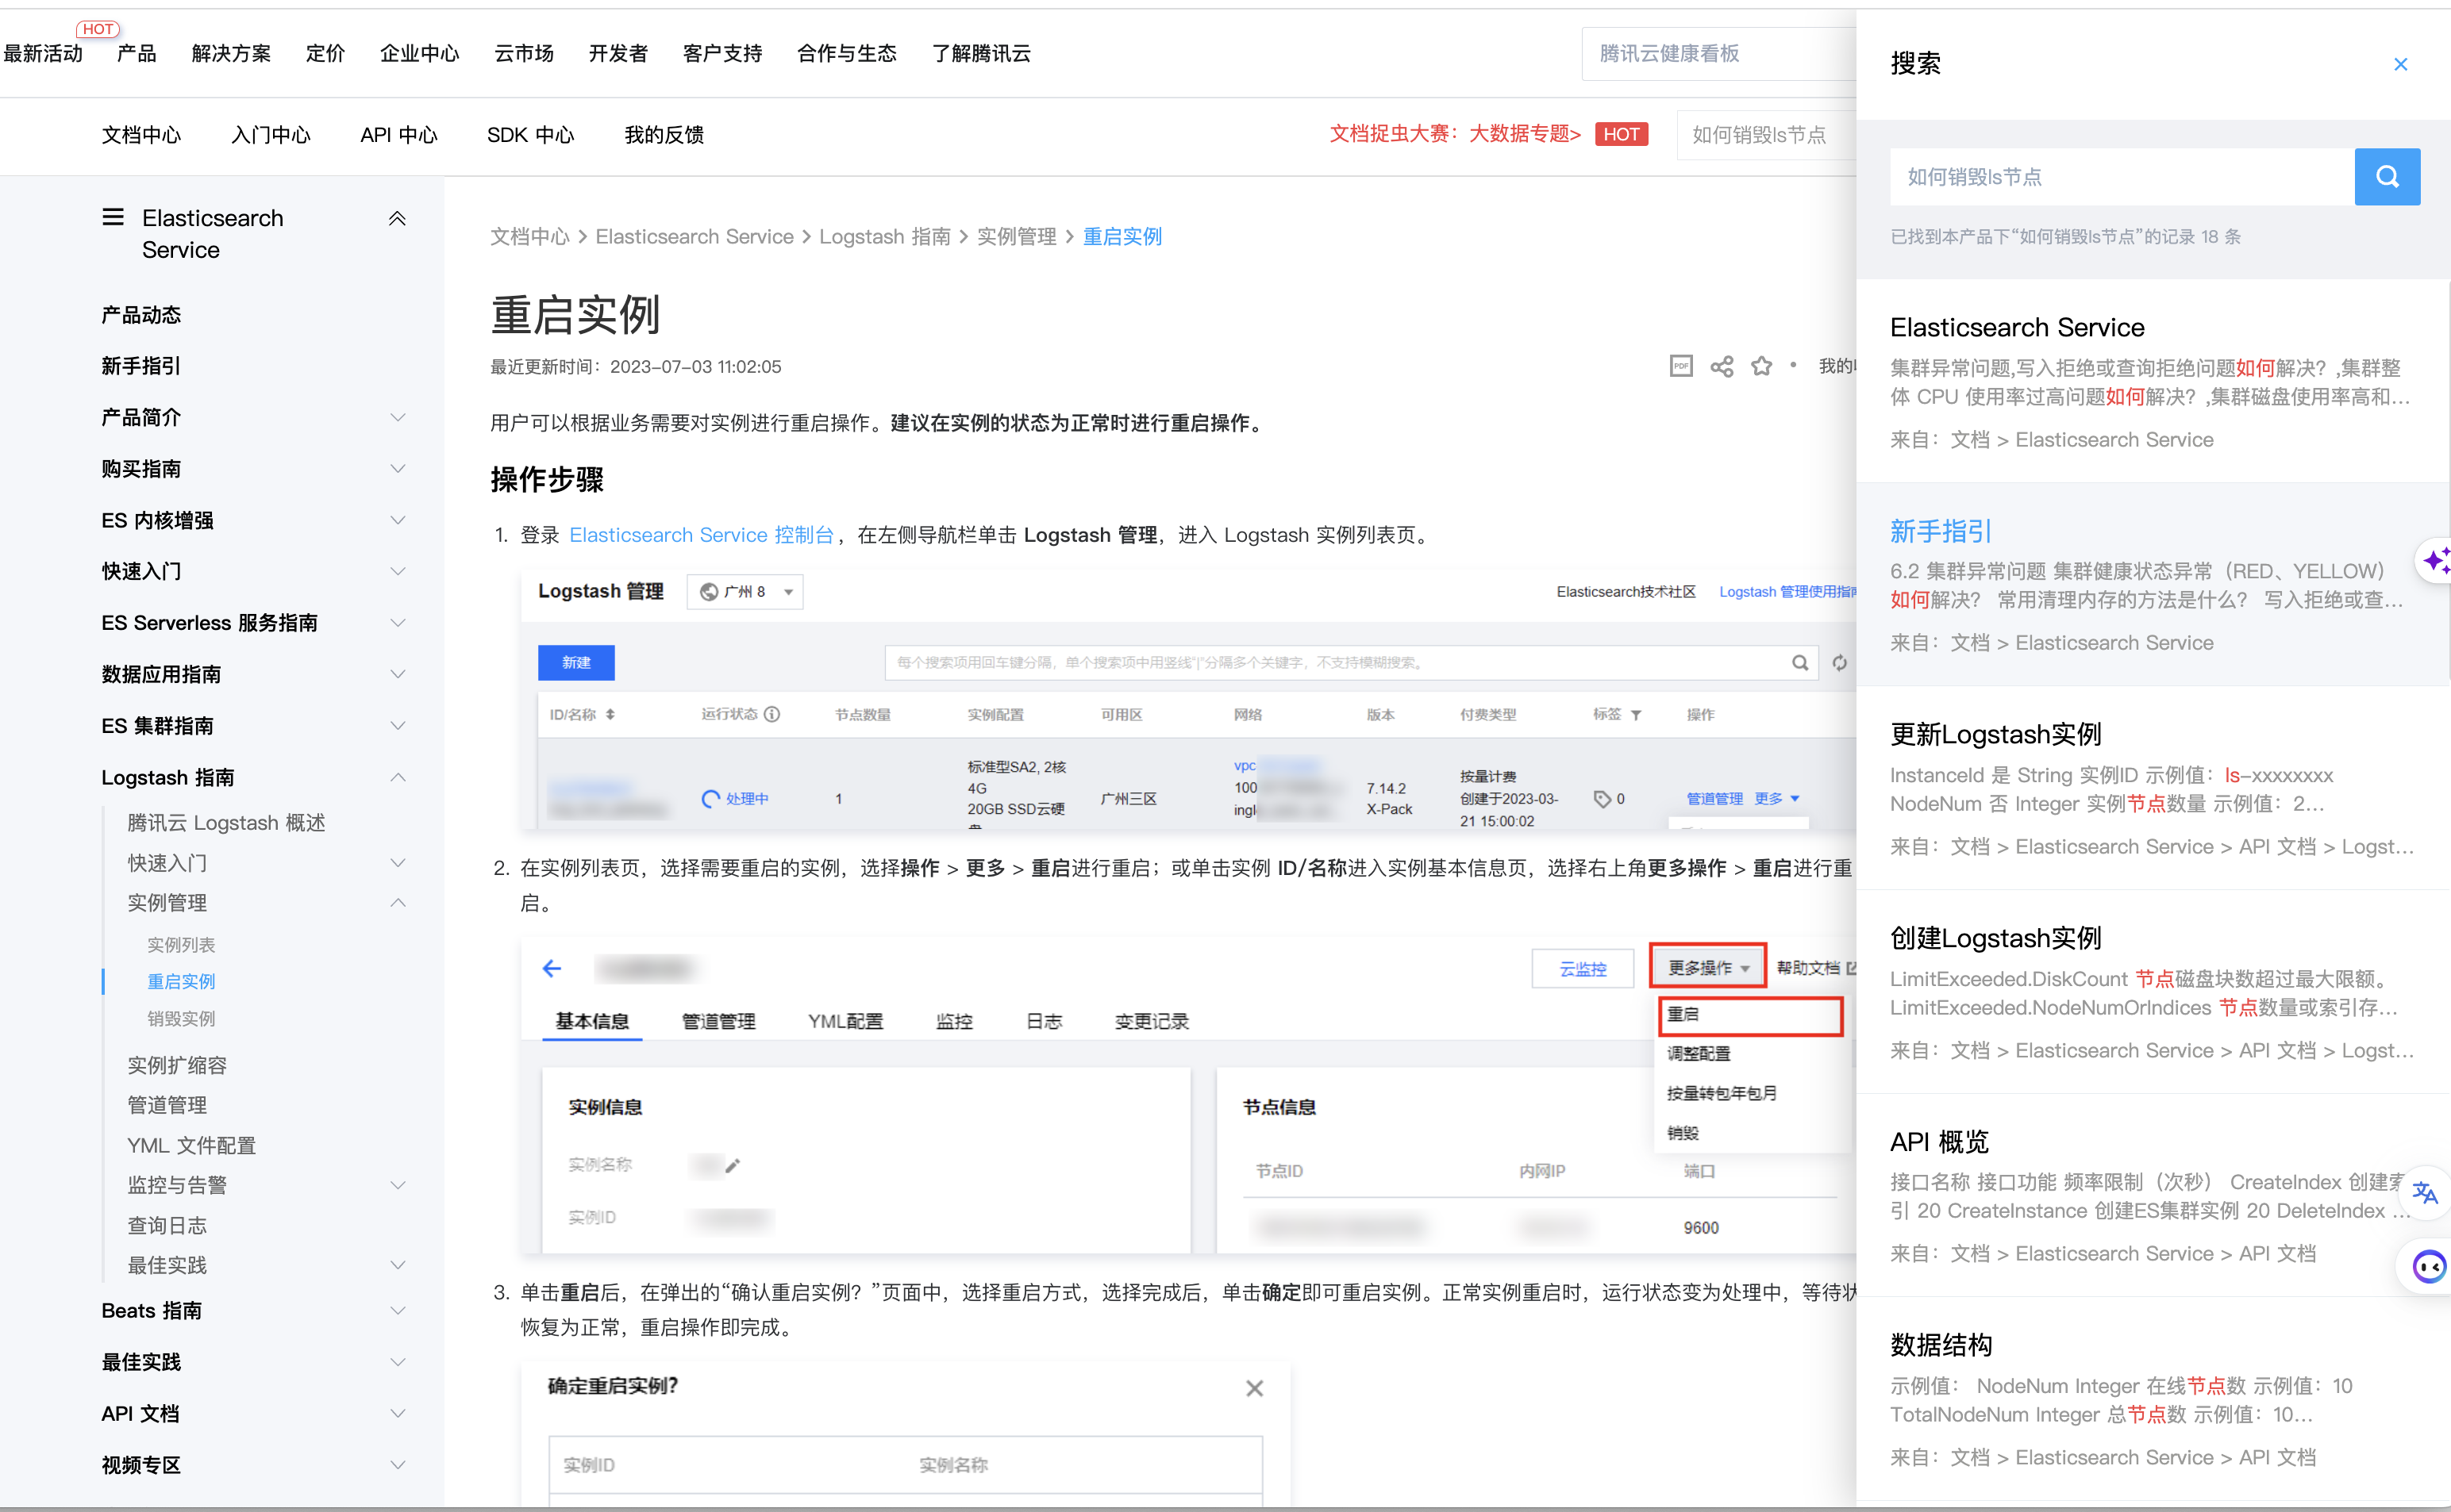The height and width of the screenshot is (1512, 2451).
Task: Open 解决方案 in the top menu
Action: pos(231,53)
